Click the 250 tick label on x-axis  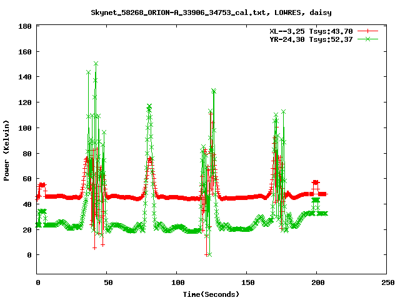coord(386,283)
